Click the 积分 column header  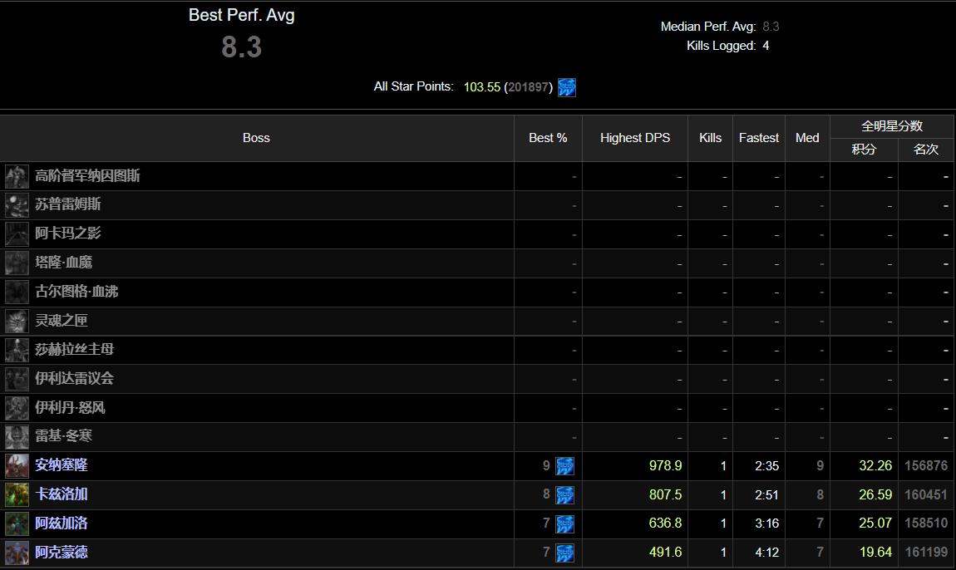[864, 150]
